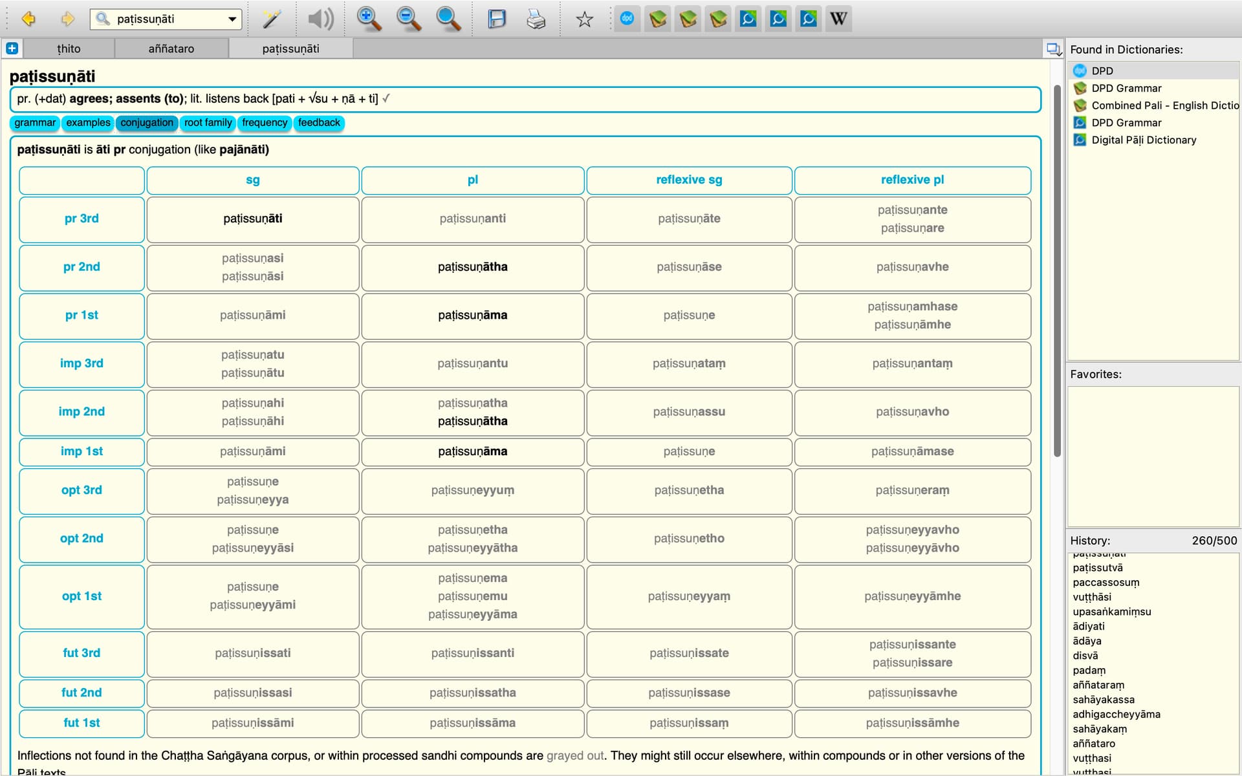Image resolution: width=1242 pixels, height=776 pixels.
Task: Toggle the Wikipedia W toolbar icon
Action: [x=838, y=19]
